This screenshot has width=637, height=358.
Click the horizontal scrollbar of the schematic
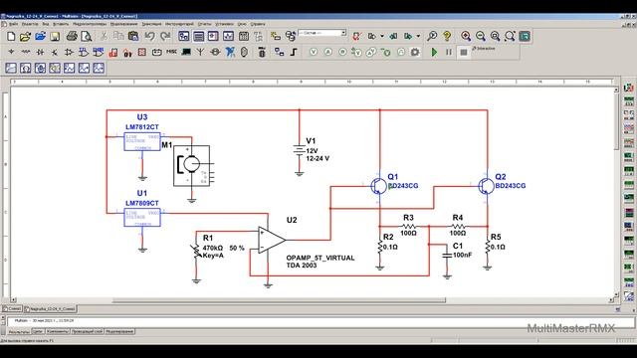[x=279, y=300]
